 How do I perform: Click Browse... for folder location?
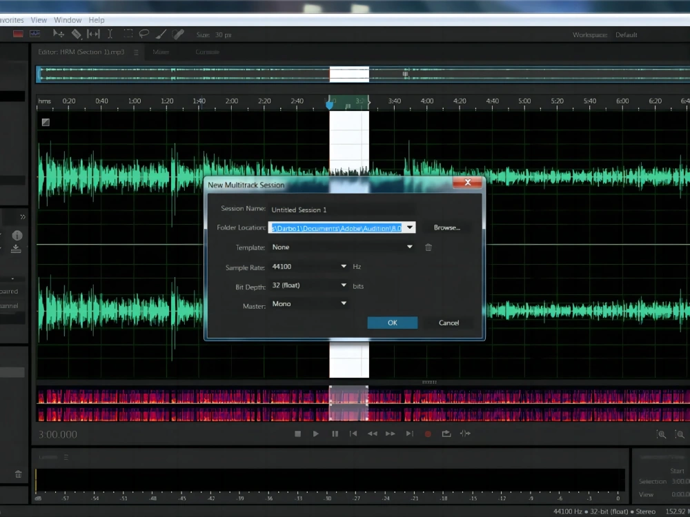click(446, 227)
